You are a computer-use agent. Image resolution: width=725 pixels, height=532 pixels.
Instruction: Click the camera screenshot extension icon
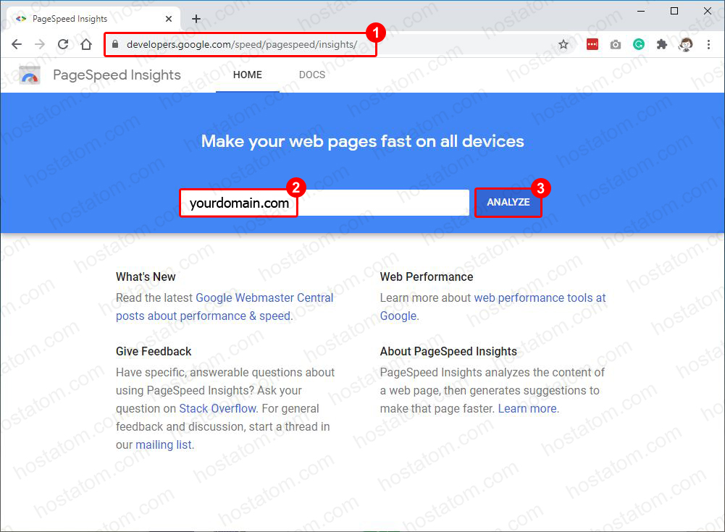click(x=616, y=44)
